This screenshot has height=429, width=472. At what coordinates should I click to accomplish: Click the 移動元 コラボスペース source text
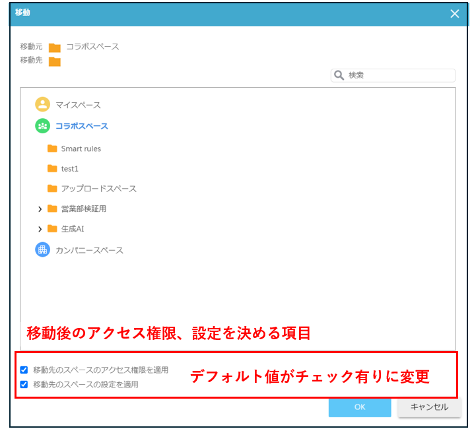click(x=92, y=47)
